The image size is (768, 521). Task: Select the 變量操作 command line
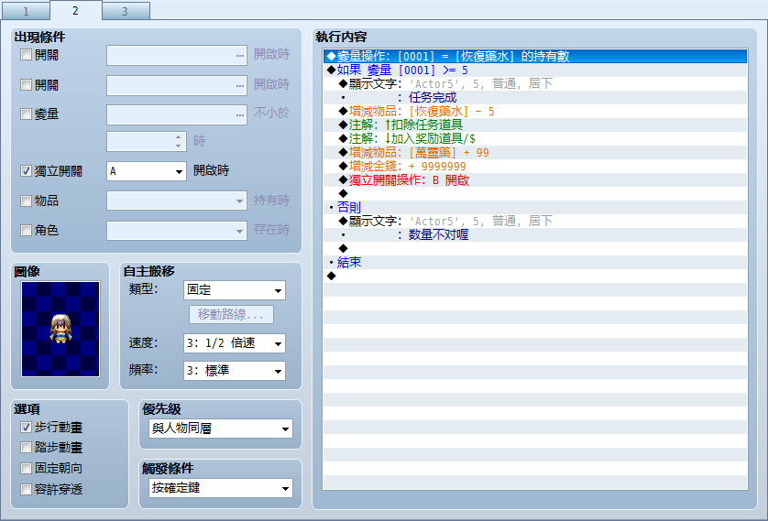click(535, 56)
